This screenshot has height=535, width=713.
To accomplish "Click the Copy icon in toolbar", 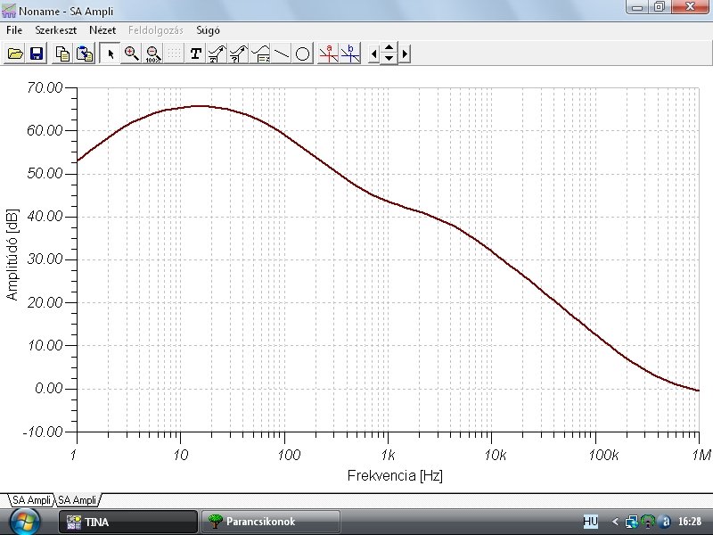I will tap(62, 53).
